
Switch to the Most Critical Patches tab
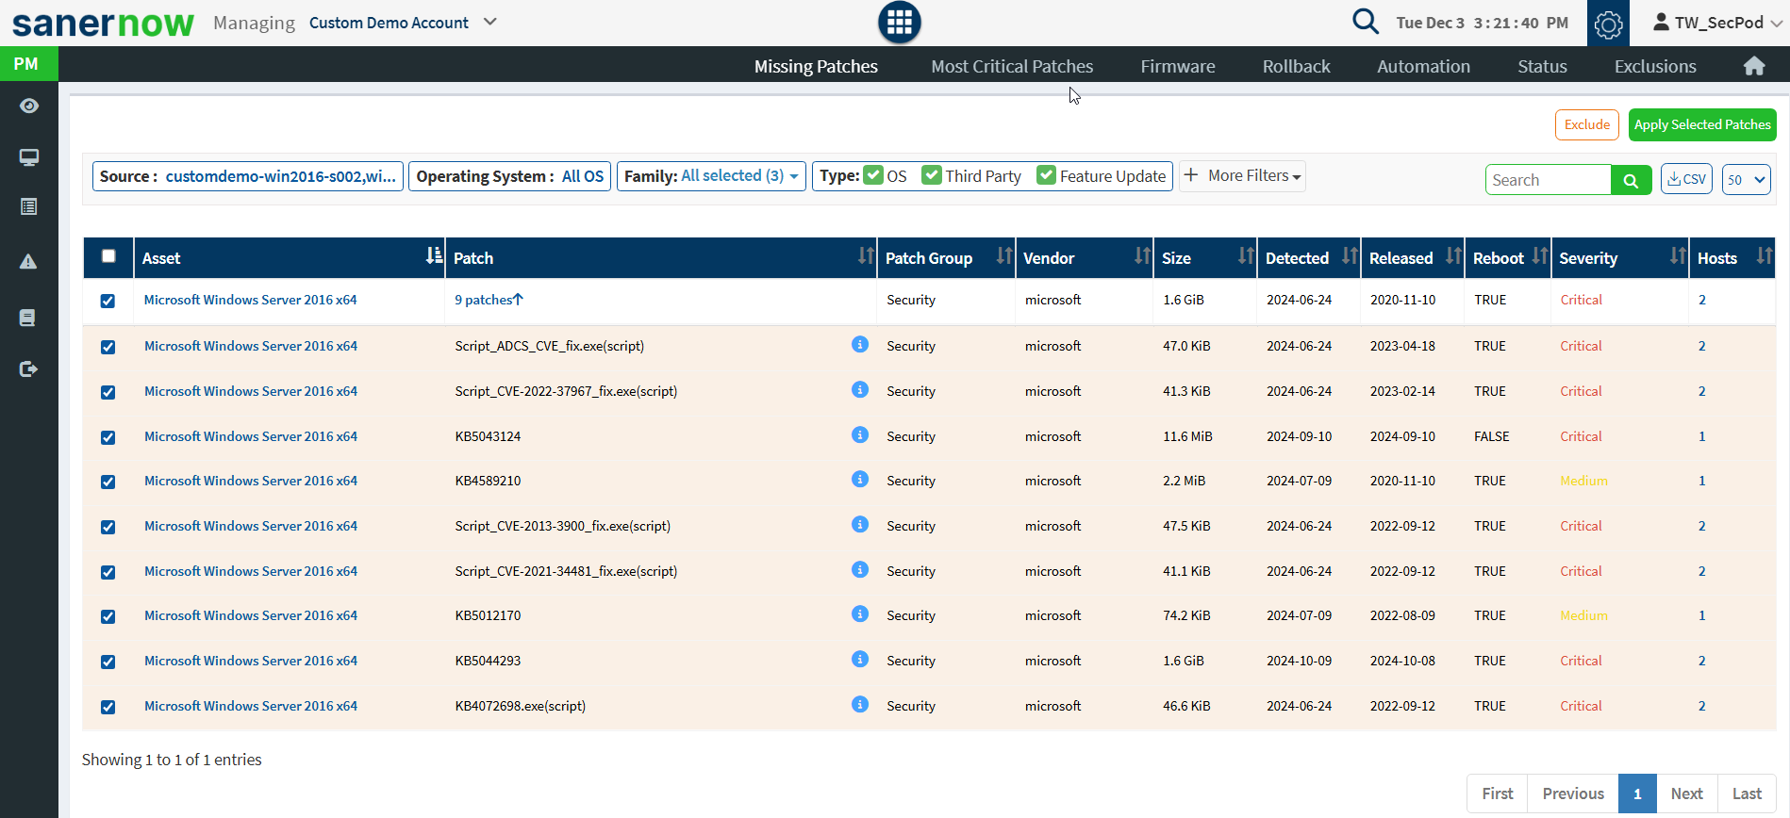click(x=1011, y=66)
